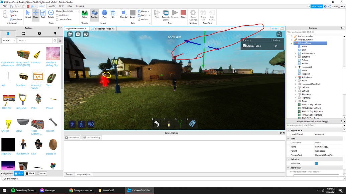Set Toolbox background to None
This screenshot has width=346, height=194.
(x=41, y=173)
